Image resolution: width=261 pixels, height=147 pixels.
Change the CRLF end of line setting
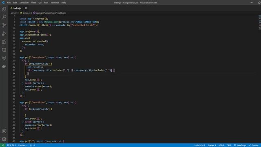[229, 145]
